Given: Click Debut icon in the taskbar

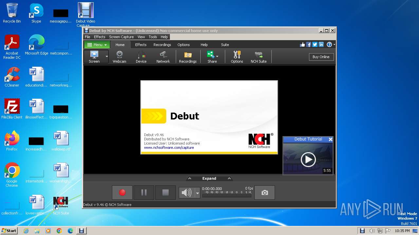Looking at the screenshot, I should coord(82,231).
